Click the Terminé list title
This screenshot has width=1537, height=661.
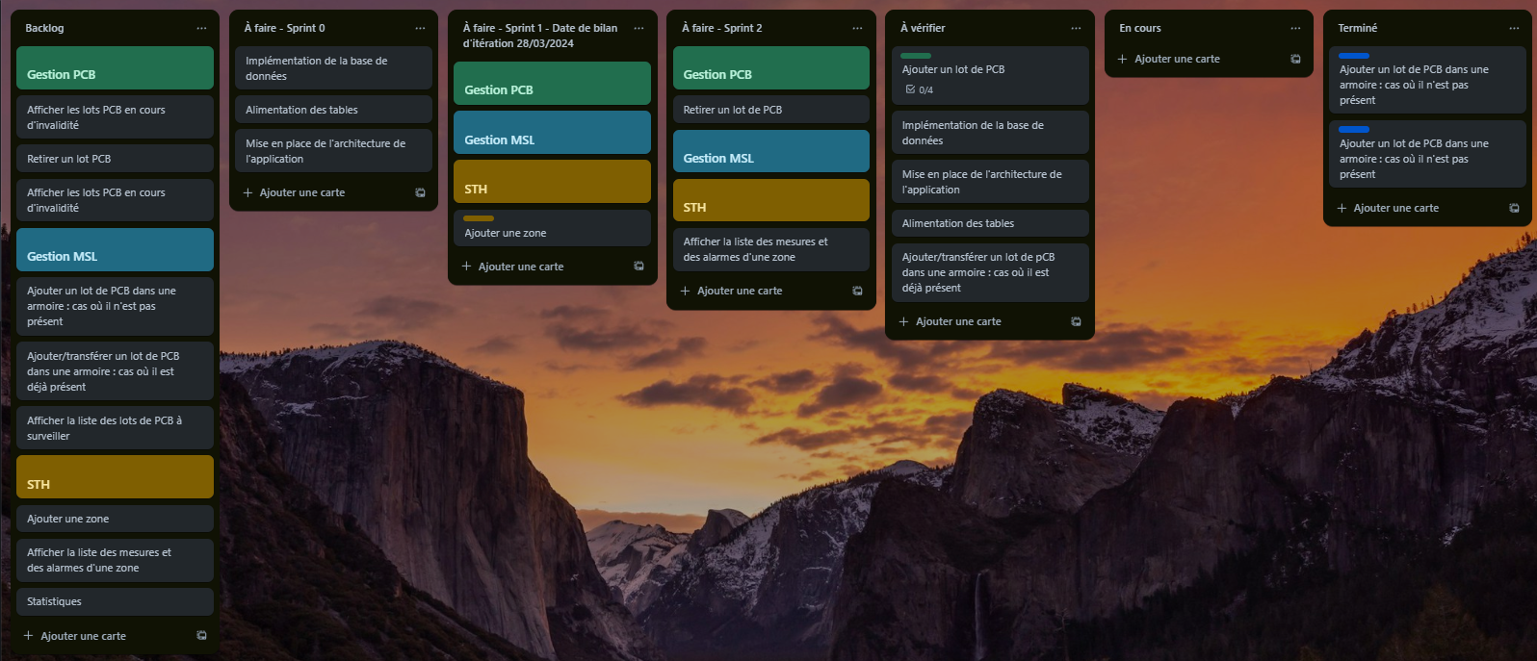[1358, 28]
